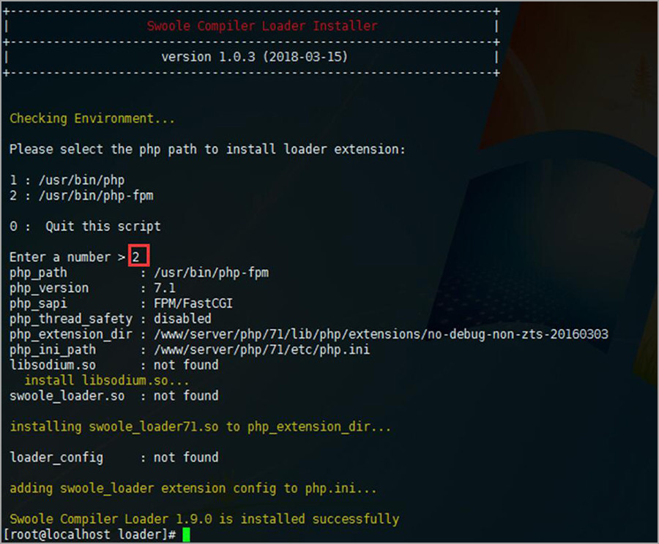Click the "libsodium.so" label in the results
Viewport: 659px width, 544px height.
click(53, 365)
